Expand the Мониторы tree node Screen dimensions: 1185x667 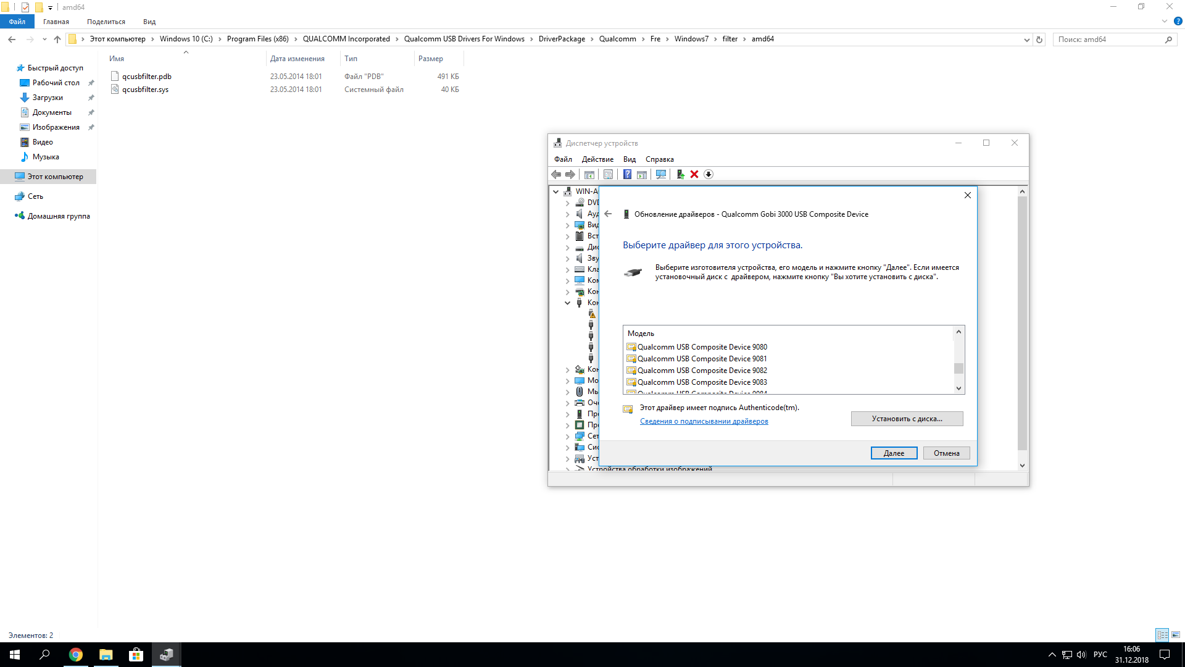(x=568, y=380)
